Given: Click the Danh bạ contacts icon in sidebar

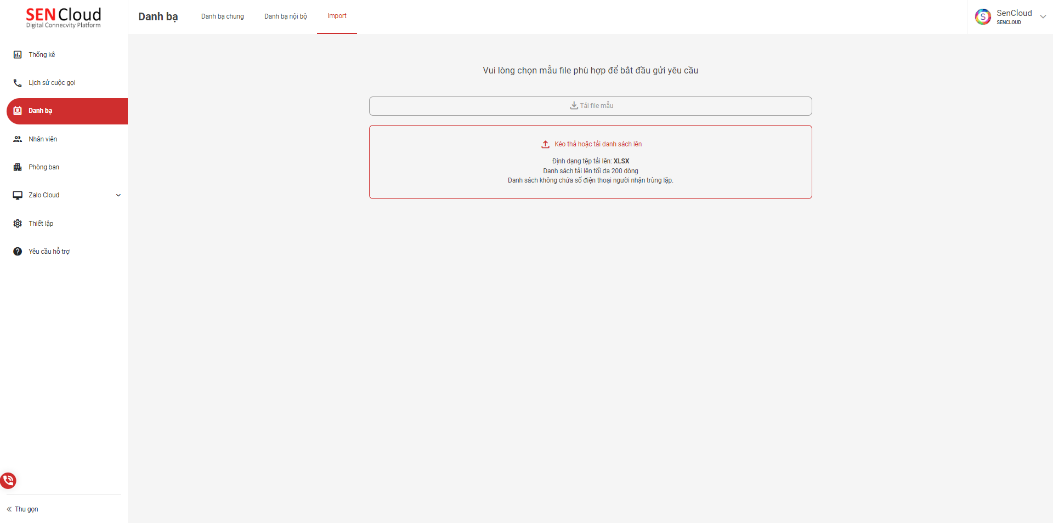Looking at the screenshot, I should 18,111.
